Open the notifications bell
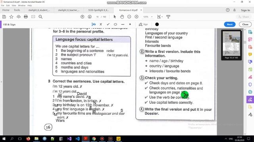This screenshot has height=142, width=254. (235, 10)
